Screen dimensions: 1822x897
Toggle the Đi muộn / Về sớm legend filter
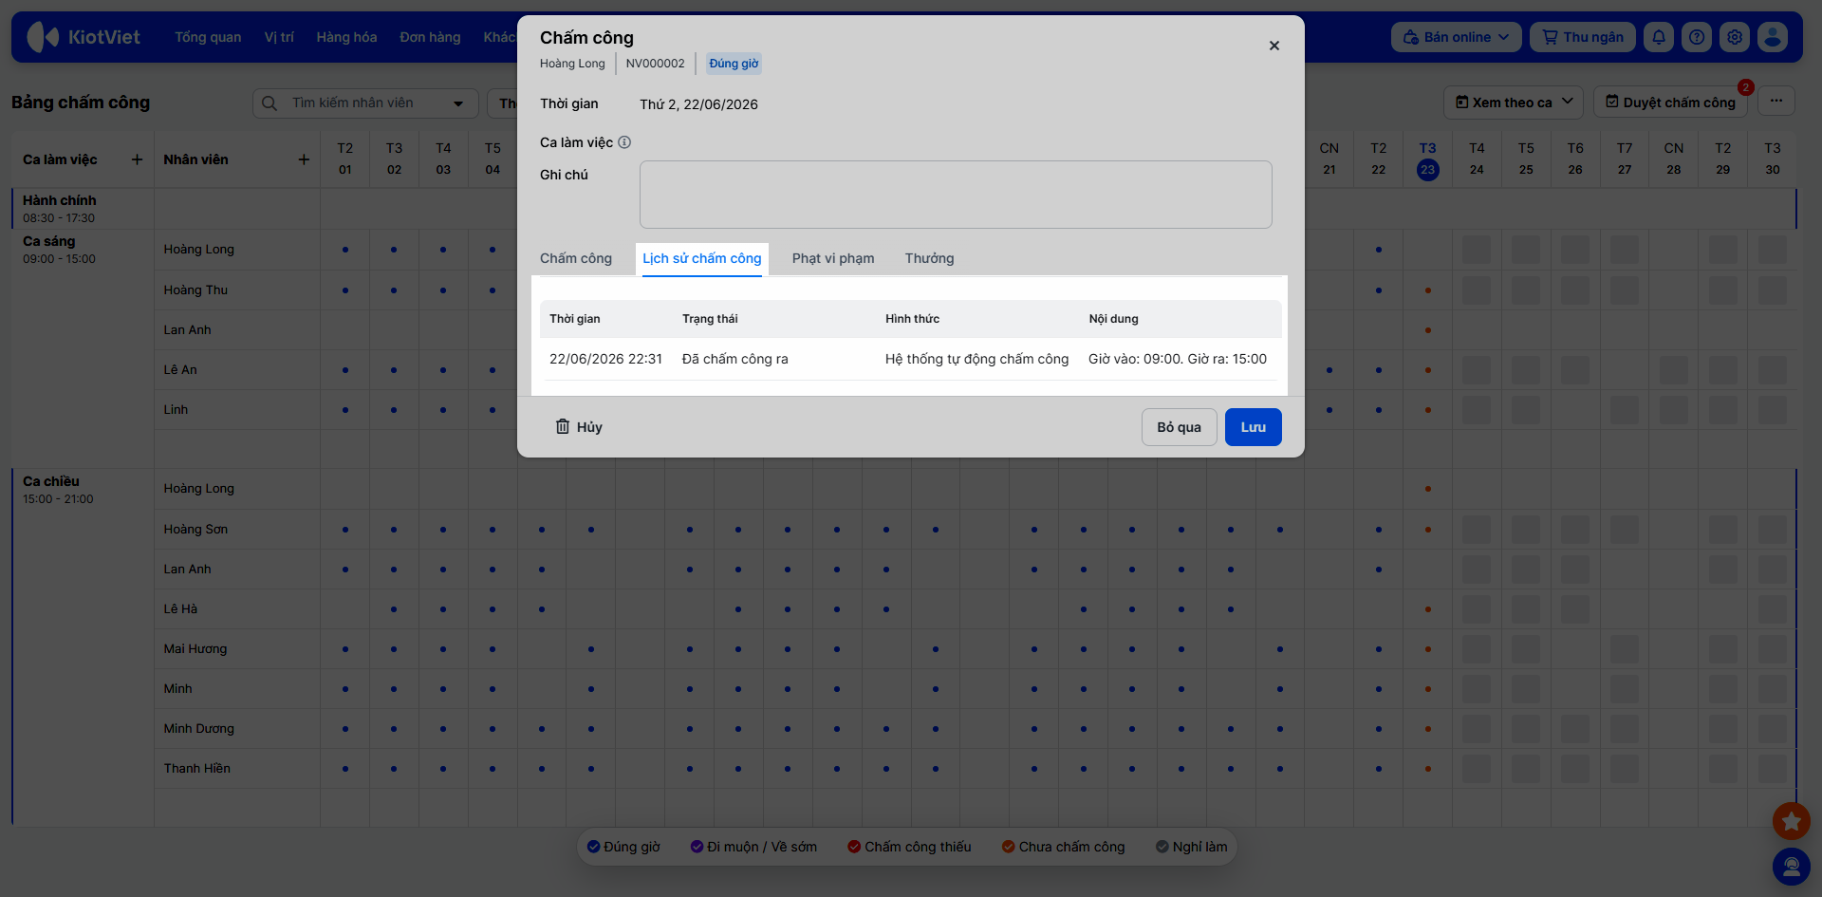tap(753, 847)
